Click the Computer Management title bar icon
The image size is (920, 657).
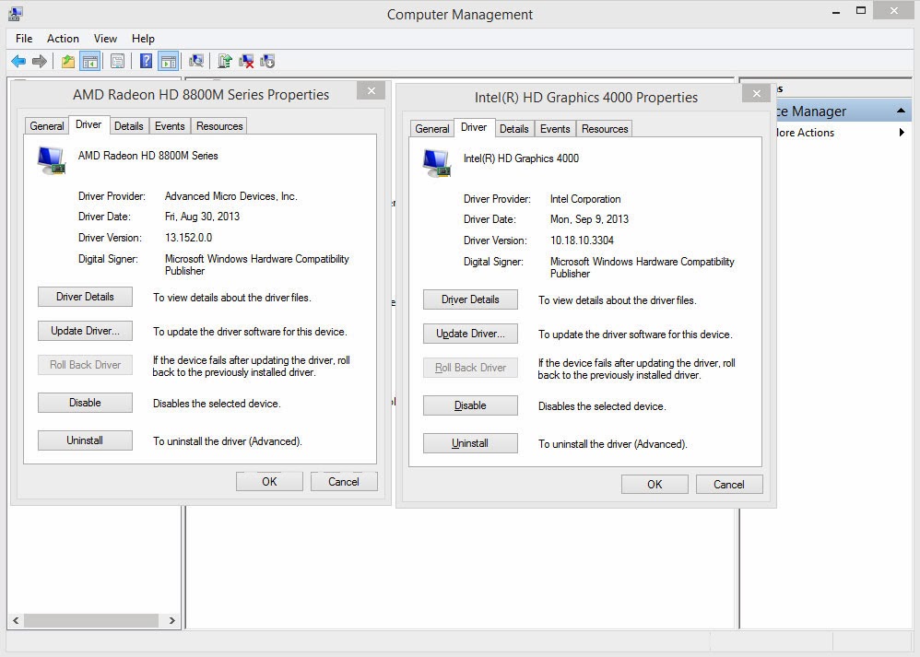pyautogui.click(x=16, y=14)
